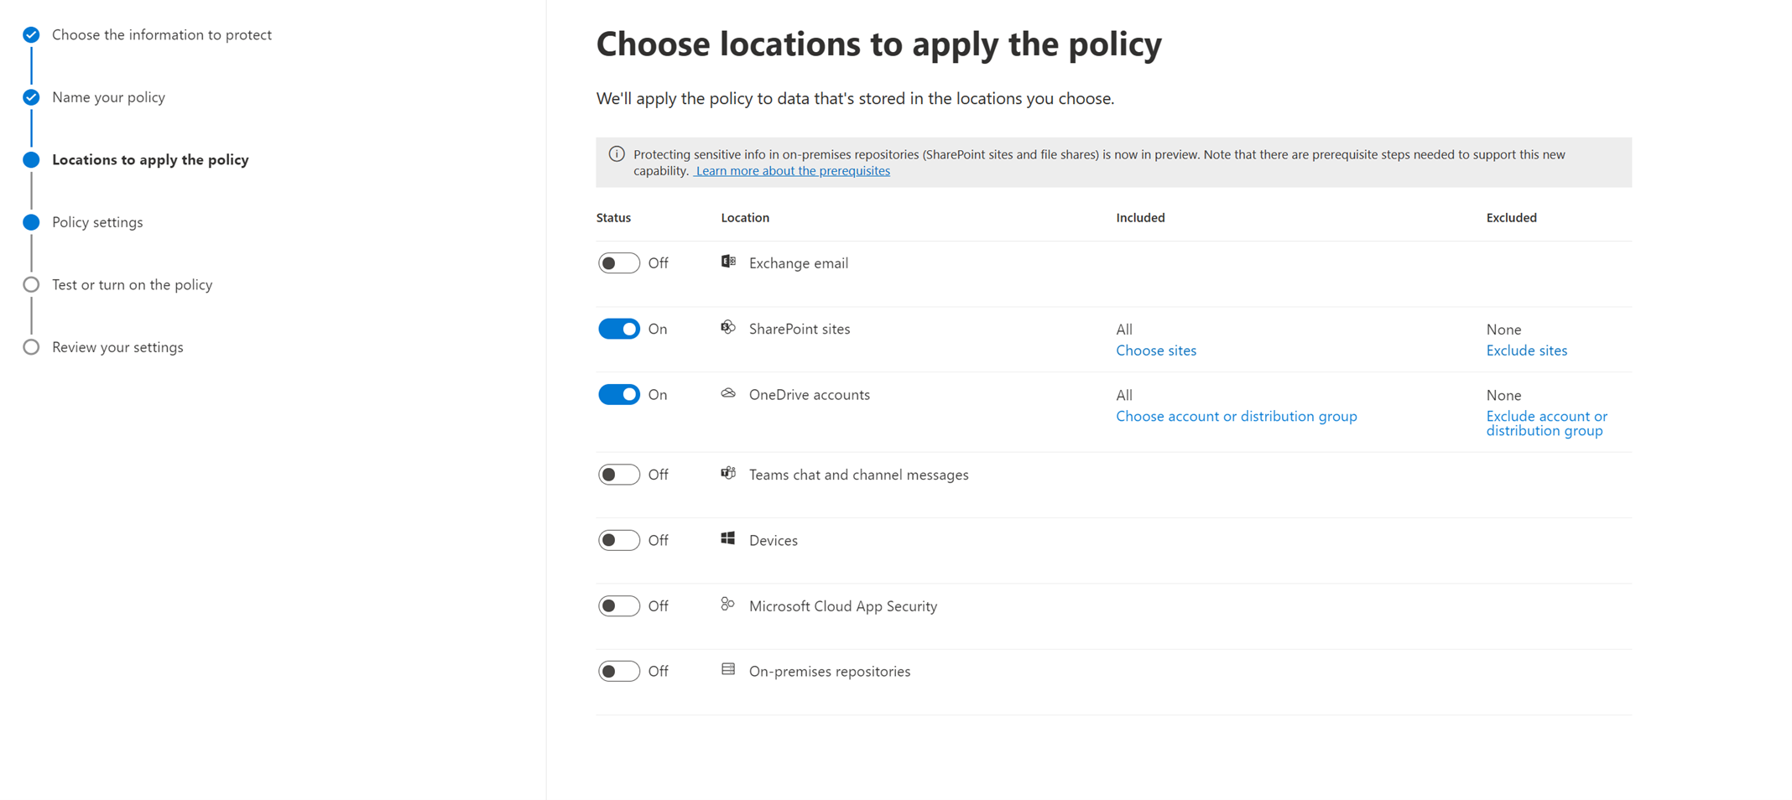
Task: Turn on Teams chat and channel messages
Action: coord(619,475)
